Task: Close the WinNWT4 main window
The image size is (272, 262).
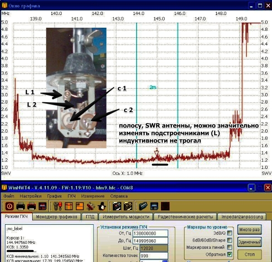Action: [267, 188]
